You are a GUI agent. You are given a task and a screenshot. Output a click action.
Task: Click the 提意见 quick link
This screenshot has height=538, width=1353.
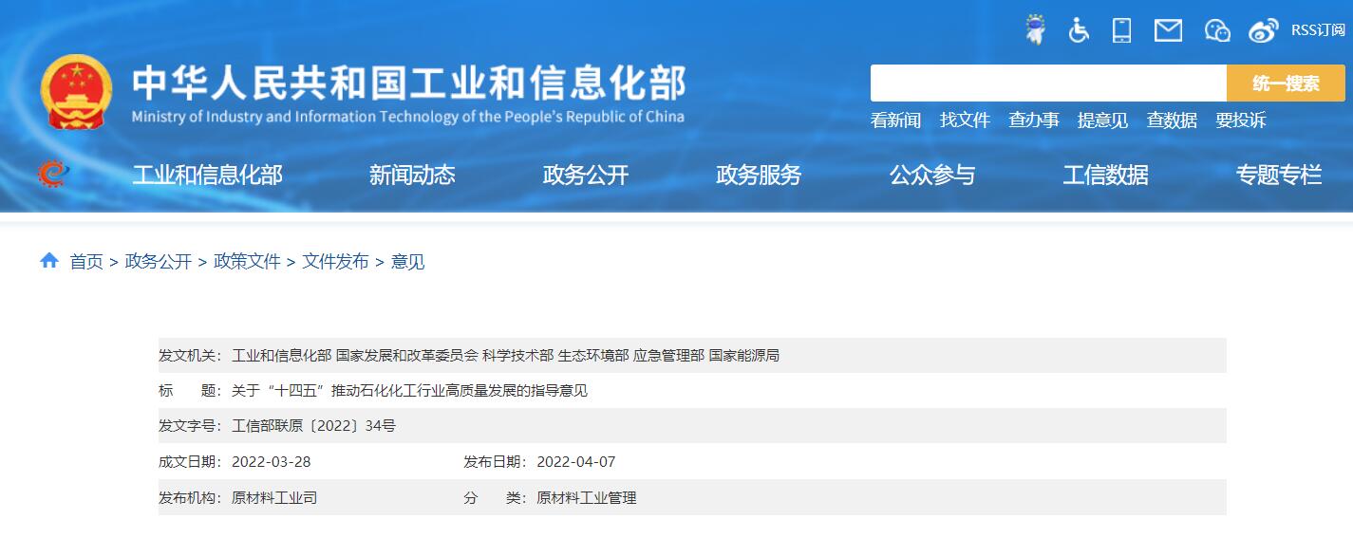click(x=1102, y=121)
